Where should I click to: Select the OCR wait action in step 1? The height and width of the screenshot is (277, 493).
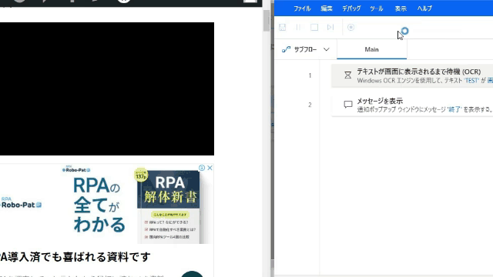coord(412,75)
